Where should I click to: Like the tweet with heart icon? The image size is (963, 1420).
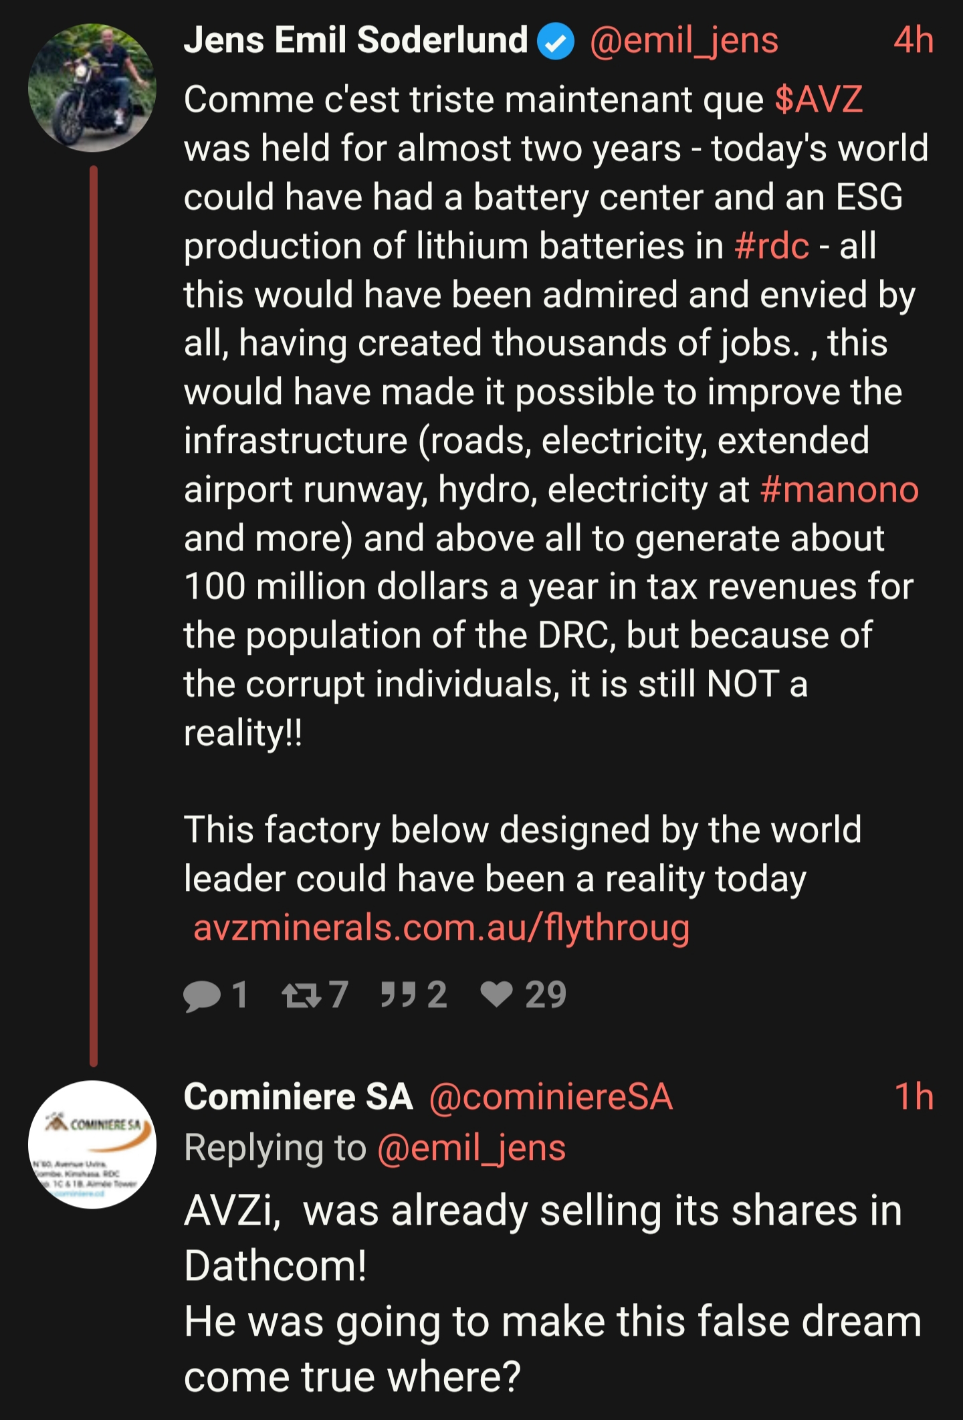[x=497, y=994]
